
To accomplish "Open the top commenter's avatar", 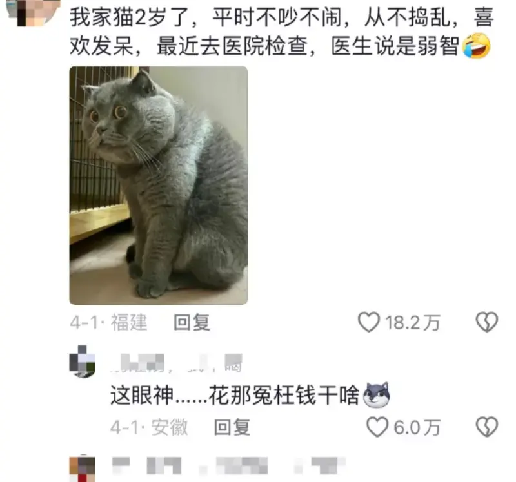I will coord(33,12).
